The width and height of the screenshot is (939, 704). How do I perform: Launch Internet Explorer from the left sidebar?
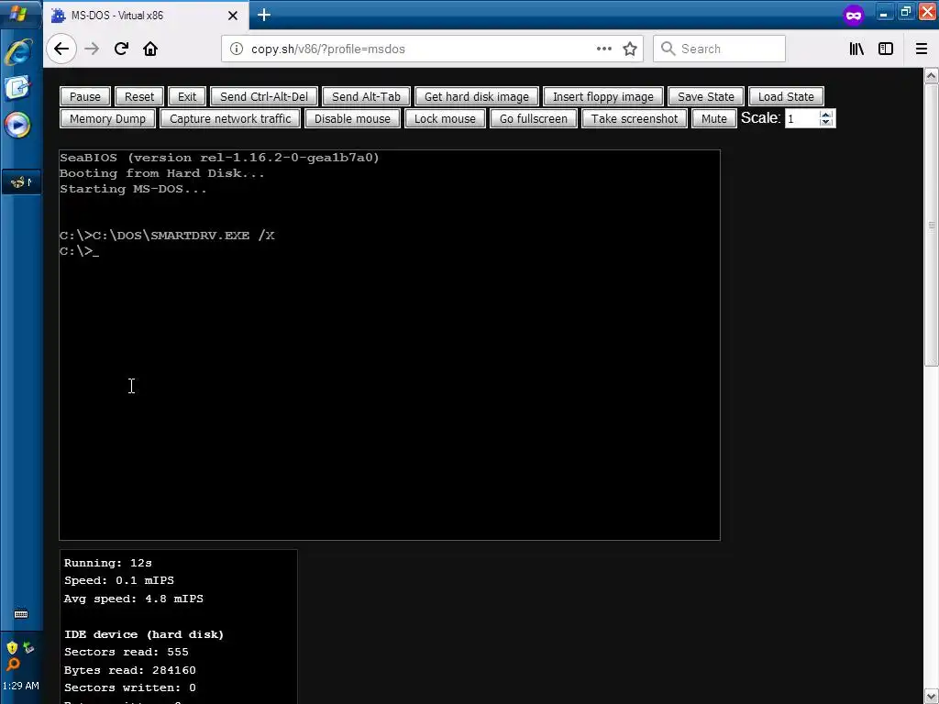click(x=18, y=52)
